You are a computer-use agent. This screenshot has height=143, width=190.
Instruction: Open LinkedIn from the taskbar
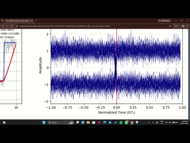[110, 122]
